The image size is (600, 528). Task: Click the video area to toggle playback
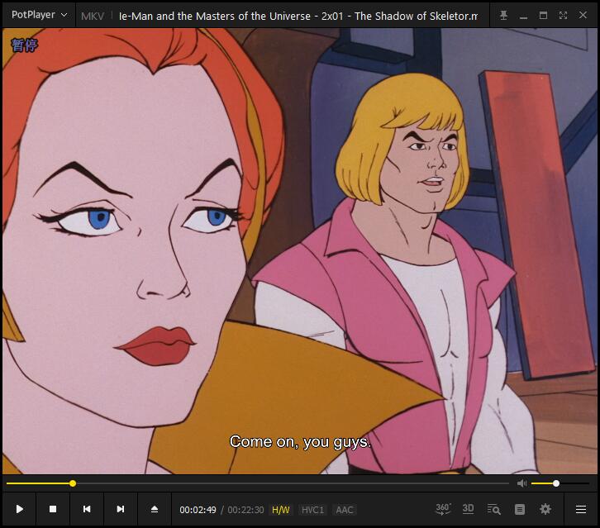(x=300, y=251)
